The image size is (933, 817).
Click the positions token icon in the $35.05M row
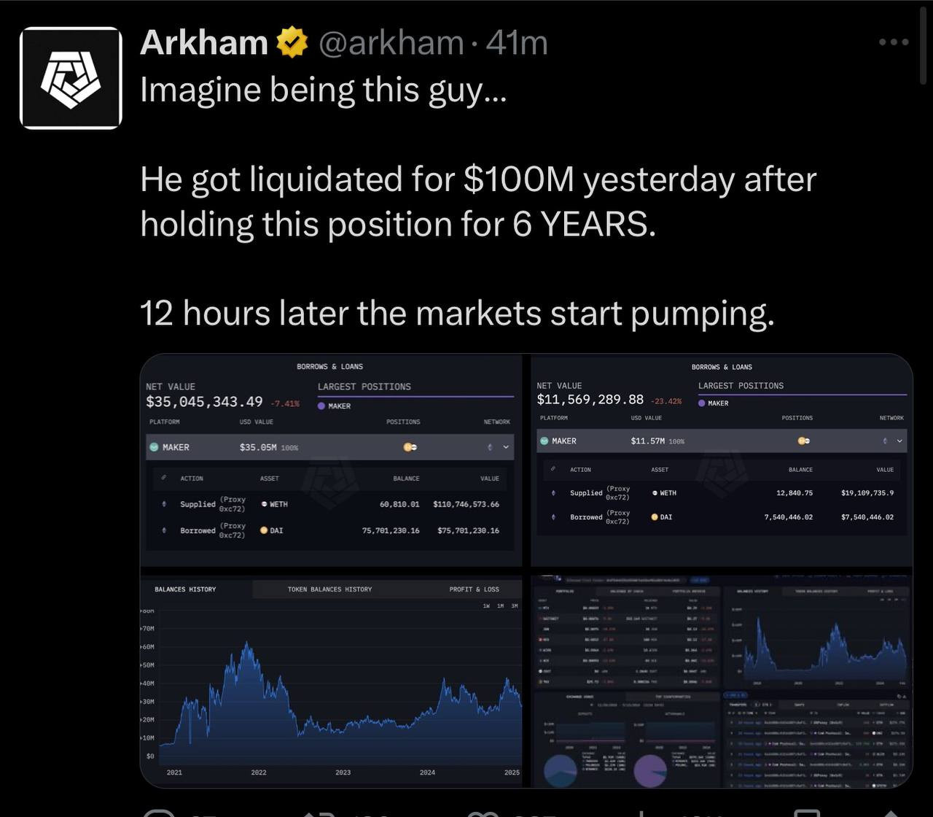pos(410,447)
